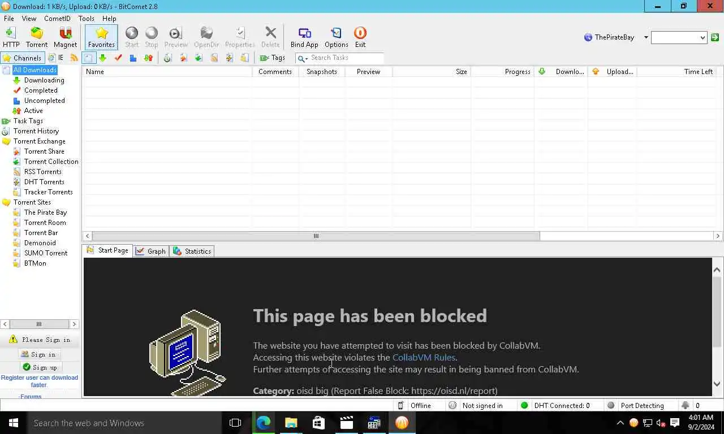Viewport: 724px width, 434px height.
Task: Open ThePirateBay search engine dropdown arrow
Action: pyautogui.click(x=646, y=37)
